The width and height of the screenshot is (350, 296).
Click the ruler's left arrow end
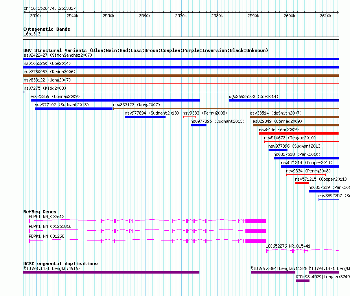click(24, 12)
